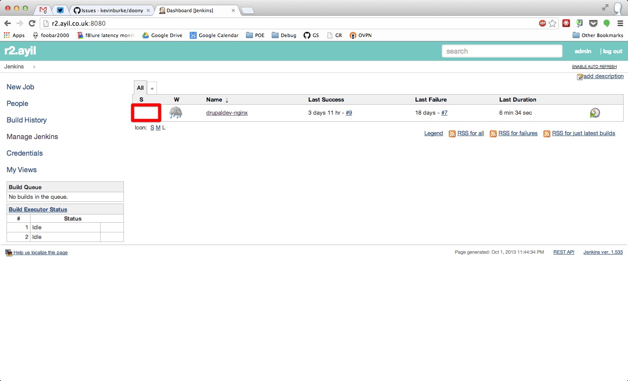
Task: Expand the Jenkins breadcrumb arrow
Action: [34, 67]
